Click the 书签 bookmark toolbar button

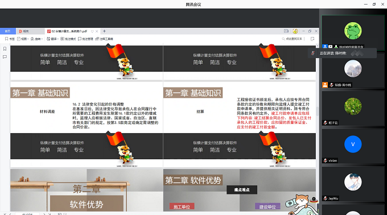10,39
